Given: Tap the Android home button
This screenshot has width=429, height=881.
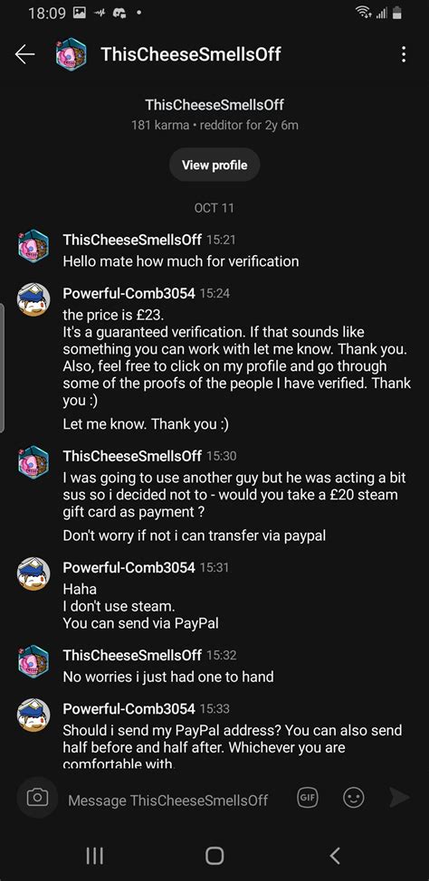Looking at the screenshot, I should 214,856.
